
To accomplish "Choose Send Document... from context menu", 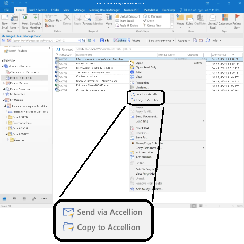I will pyautogui.click(x=147, y=116).
